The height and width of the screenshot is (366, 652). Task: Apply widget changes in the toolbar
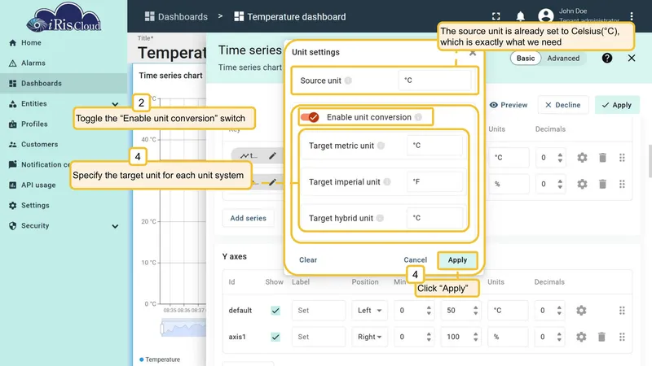pos(617,105)
